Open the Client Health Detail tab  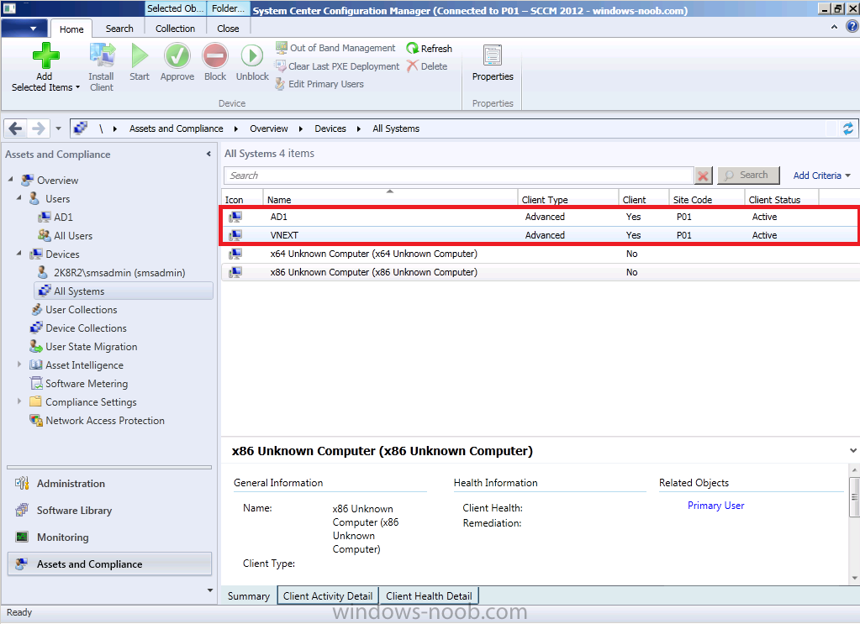pyautogui.click(x=429, y=596)
